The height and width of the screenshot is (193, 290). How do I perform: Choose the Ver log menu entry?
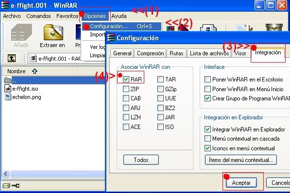(97, 47)
